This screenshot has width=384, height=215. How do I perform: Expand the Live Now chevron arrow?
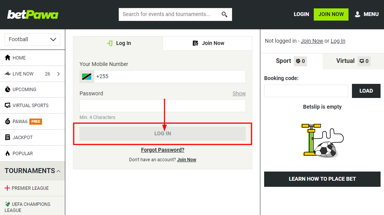click(x=58, y=74)
